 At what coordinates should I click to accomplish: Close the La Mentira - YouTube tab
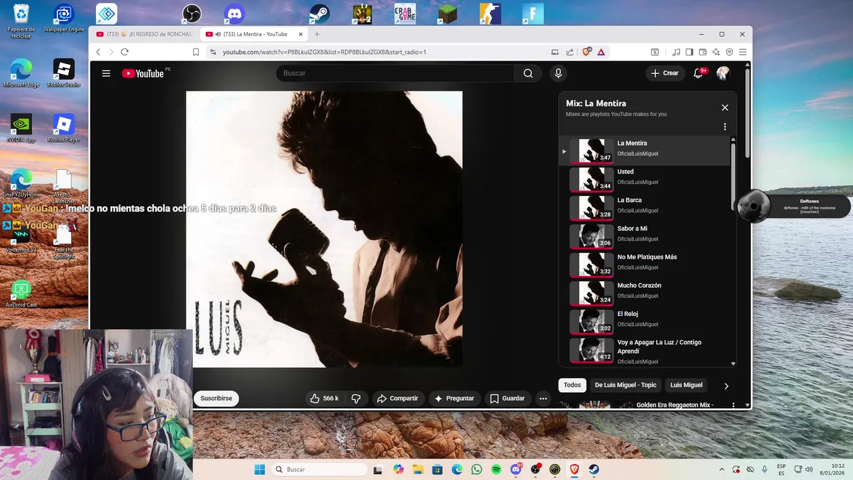[301, 34]
